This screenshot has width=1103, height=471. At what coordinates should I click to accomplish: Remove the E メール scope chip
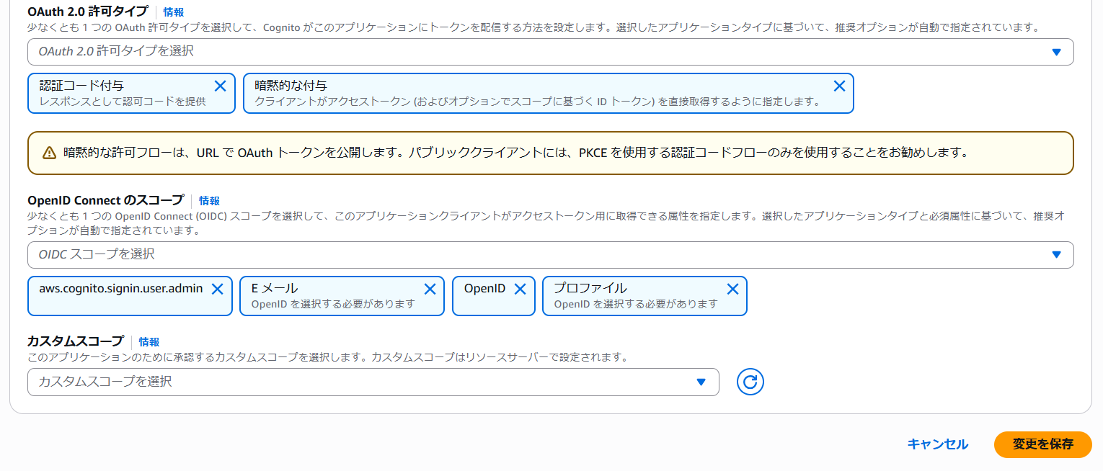(430, 289)
